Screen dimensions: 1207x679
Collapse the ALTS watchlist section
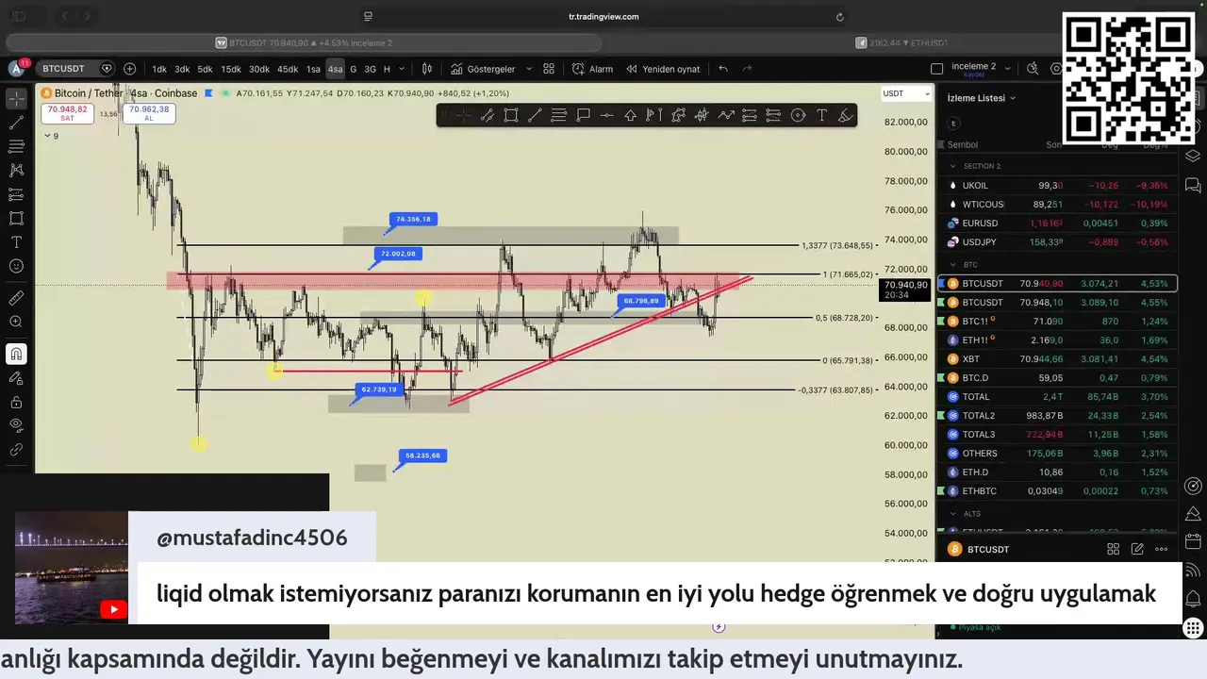click(953, 514)
